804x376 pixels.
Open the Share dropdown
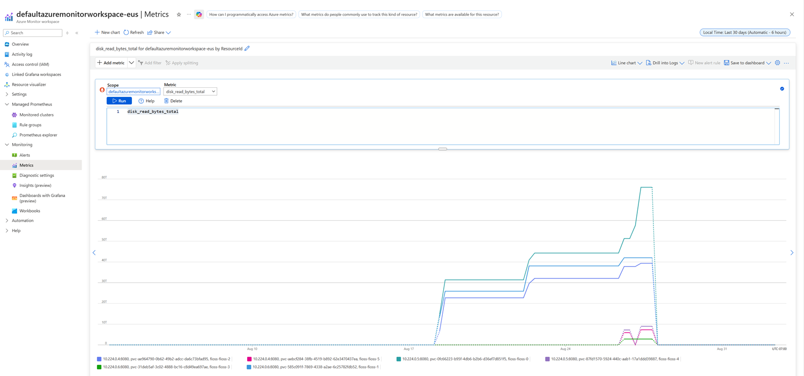159,33
